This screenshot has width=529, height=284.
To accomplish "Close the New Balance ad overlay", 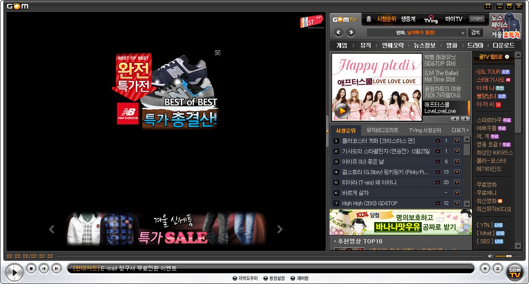I will (x=218, y=53).
